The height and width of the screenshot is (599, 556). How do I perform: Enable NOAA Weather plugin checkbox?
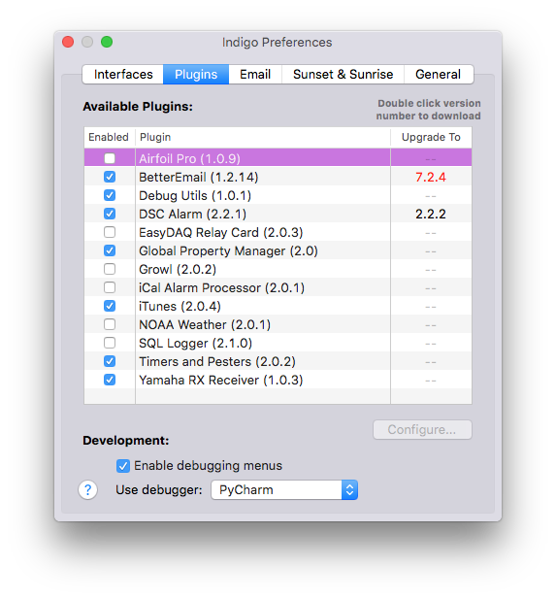pyautogui.click(x=110, y=324)
